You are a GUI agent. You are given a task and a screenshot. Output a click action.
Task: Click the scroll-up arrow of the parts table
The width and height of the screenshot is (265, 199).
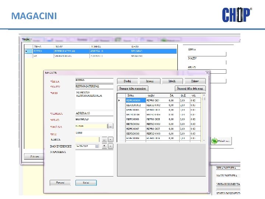[204, 95]
